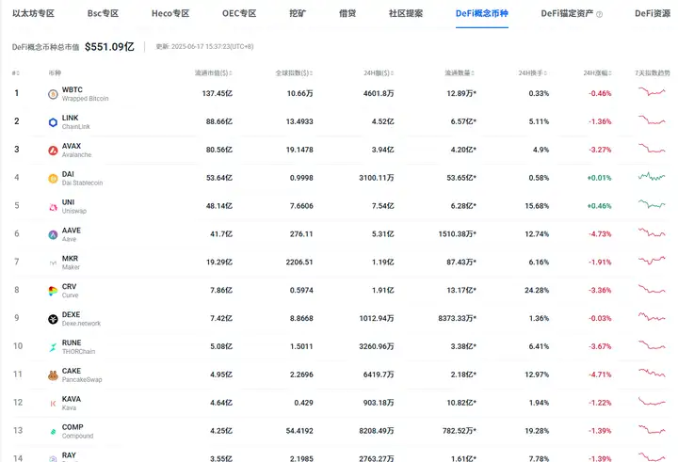Viewport: 678px width, 462px height.
Task: View WBTC 7-day trend sparkline
Action: 652,91
